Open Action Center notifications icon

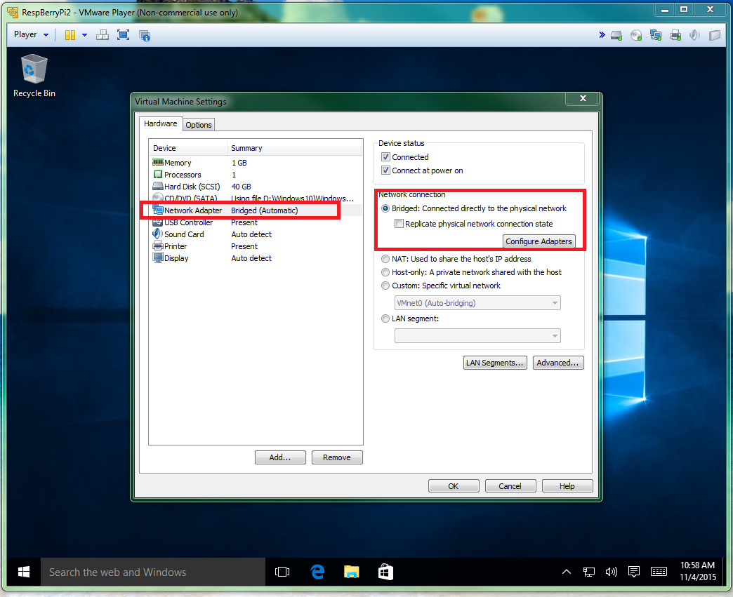634,572
